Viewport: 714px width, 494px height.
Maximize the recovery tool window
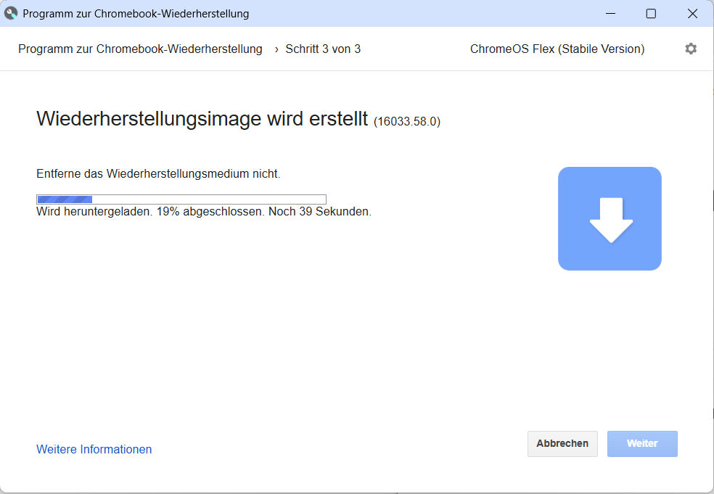point(651,14)
